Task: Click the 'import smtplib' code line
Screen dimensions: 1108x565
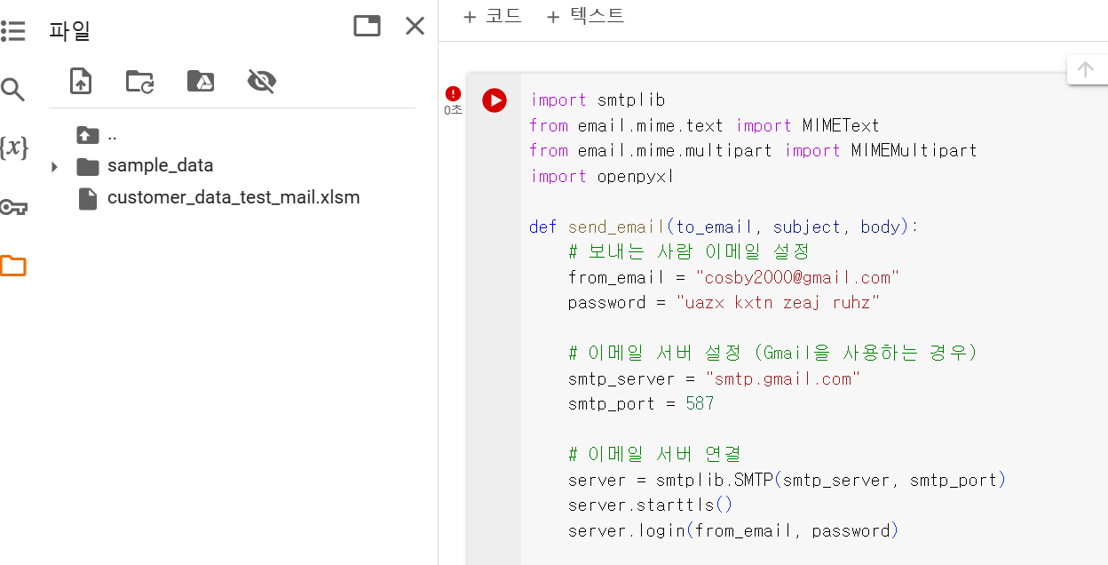Action: point(598,99)
